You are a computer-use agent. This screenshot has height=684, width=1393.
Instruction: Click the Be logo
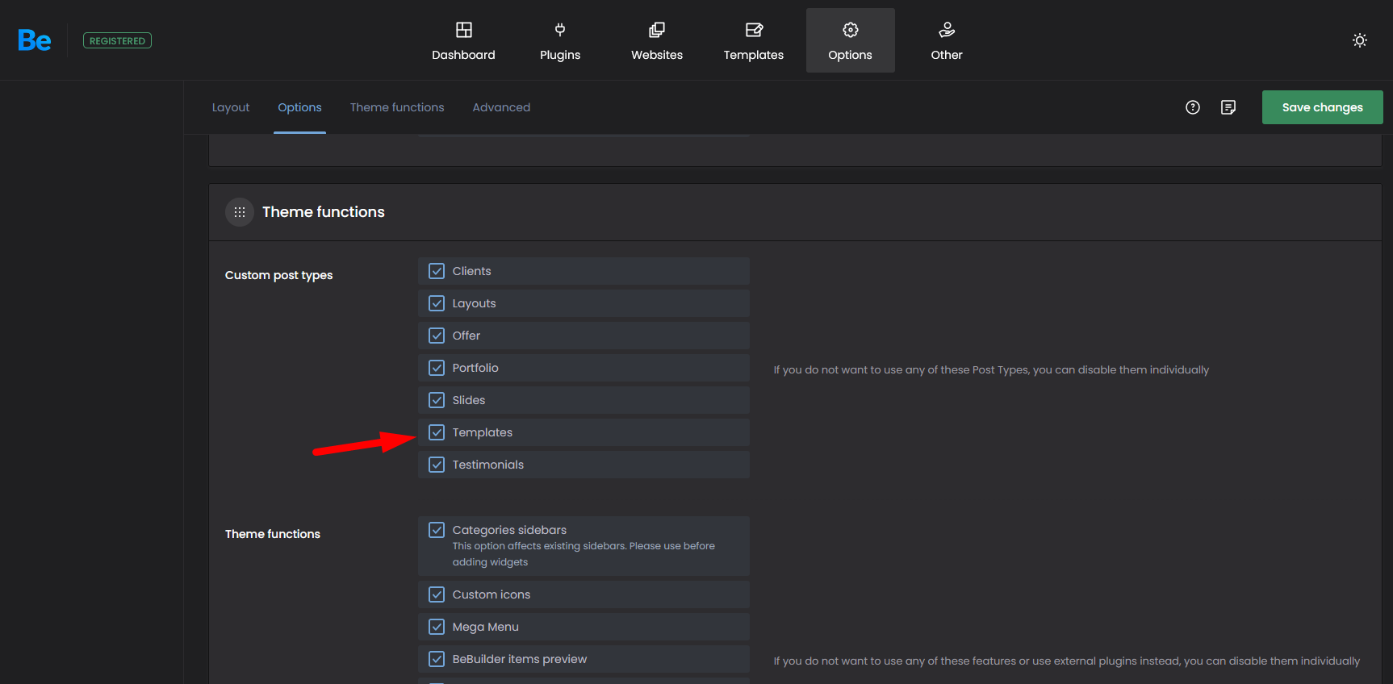pos(35,40)
